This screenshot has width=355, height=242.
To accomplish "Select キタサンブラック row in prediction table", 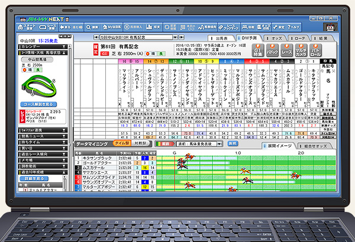I will click(x=92, y=160).
